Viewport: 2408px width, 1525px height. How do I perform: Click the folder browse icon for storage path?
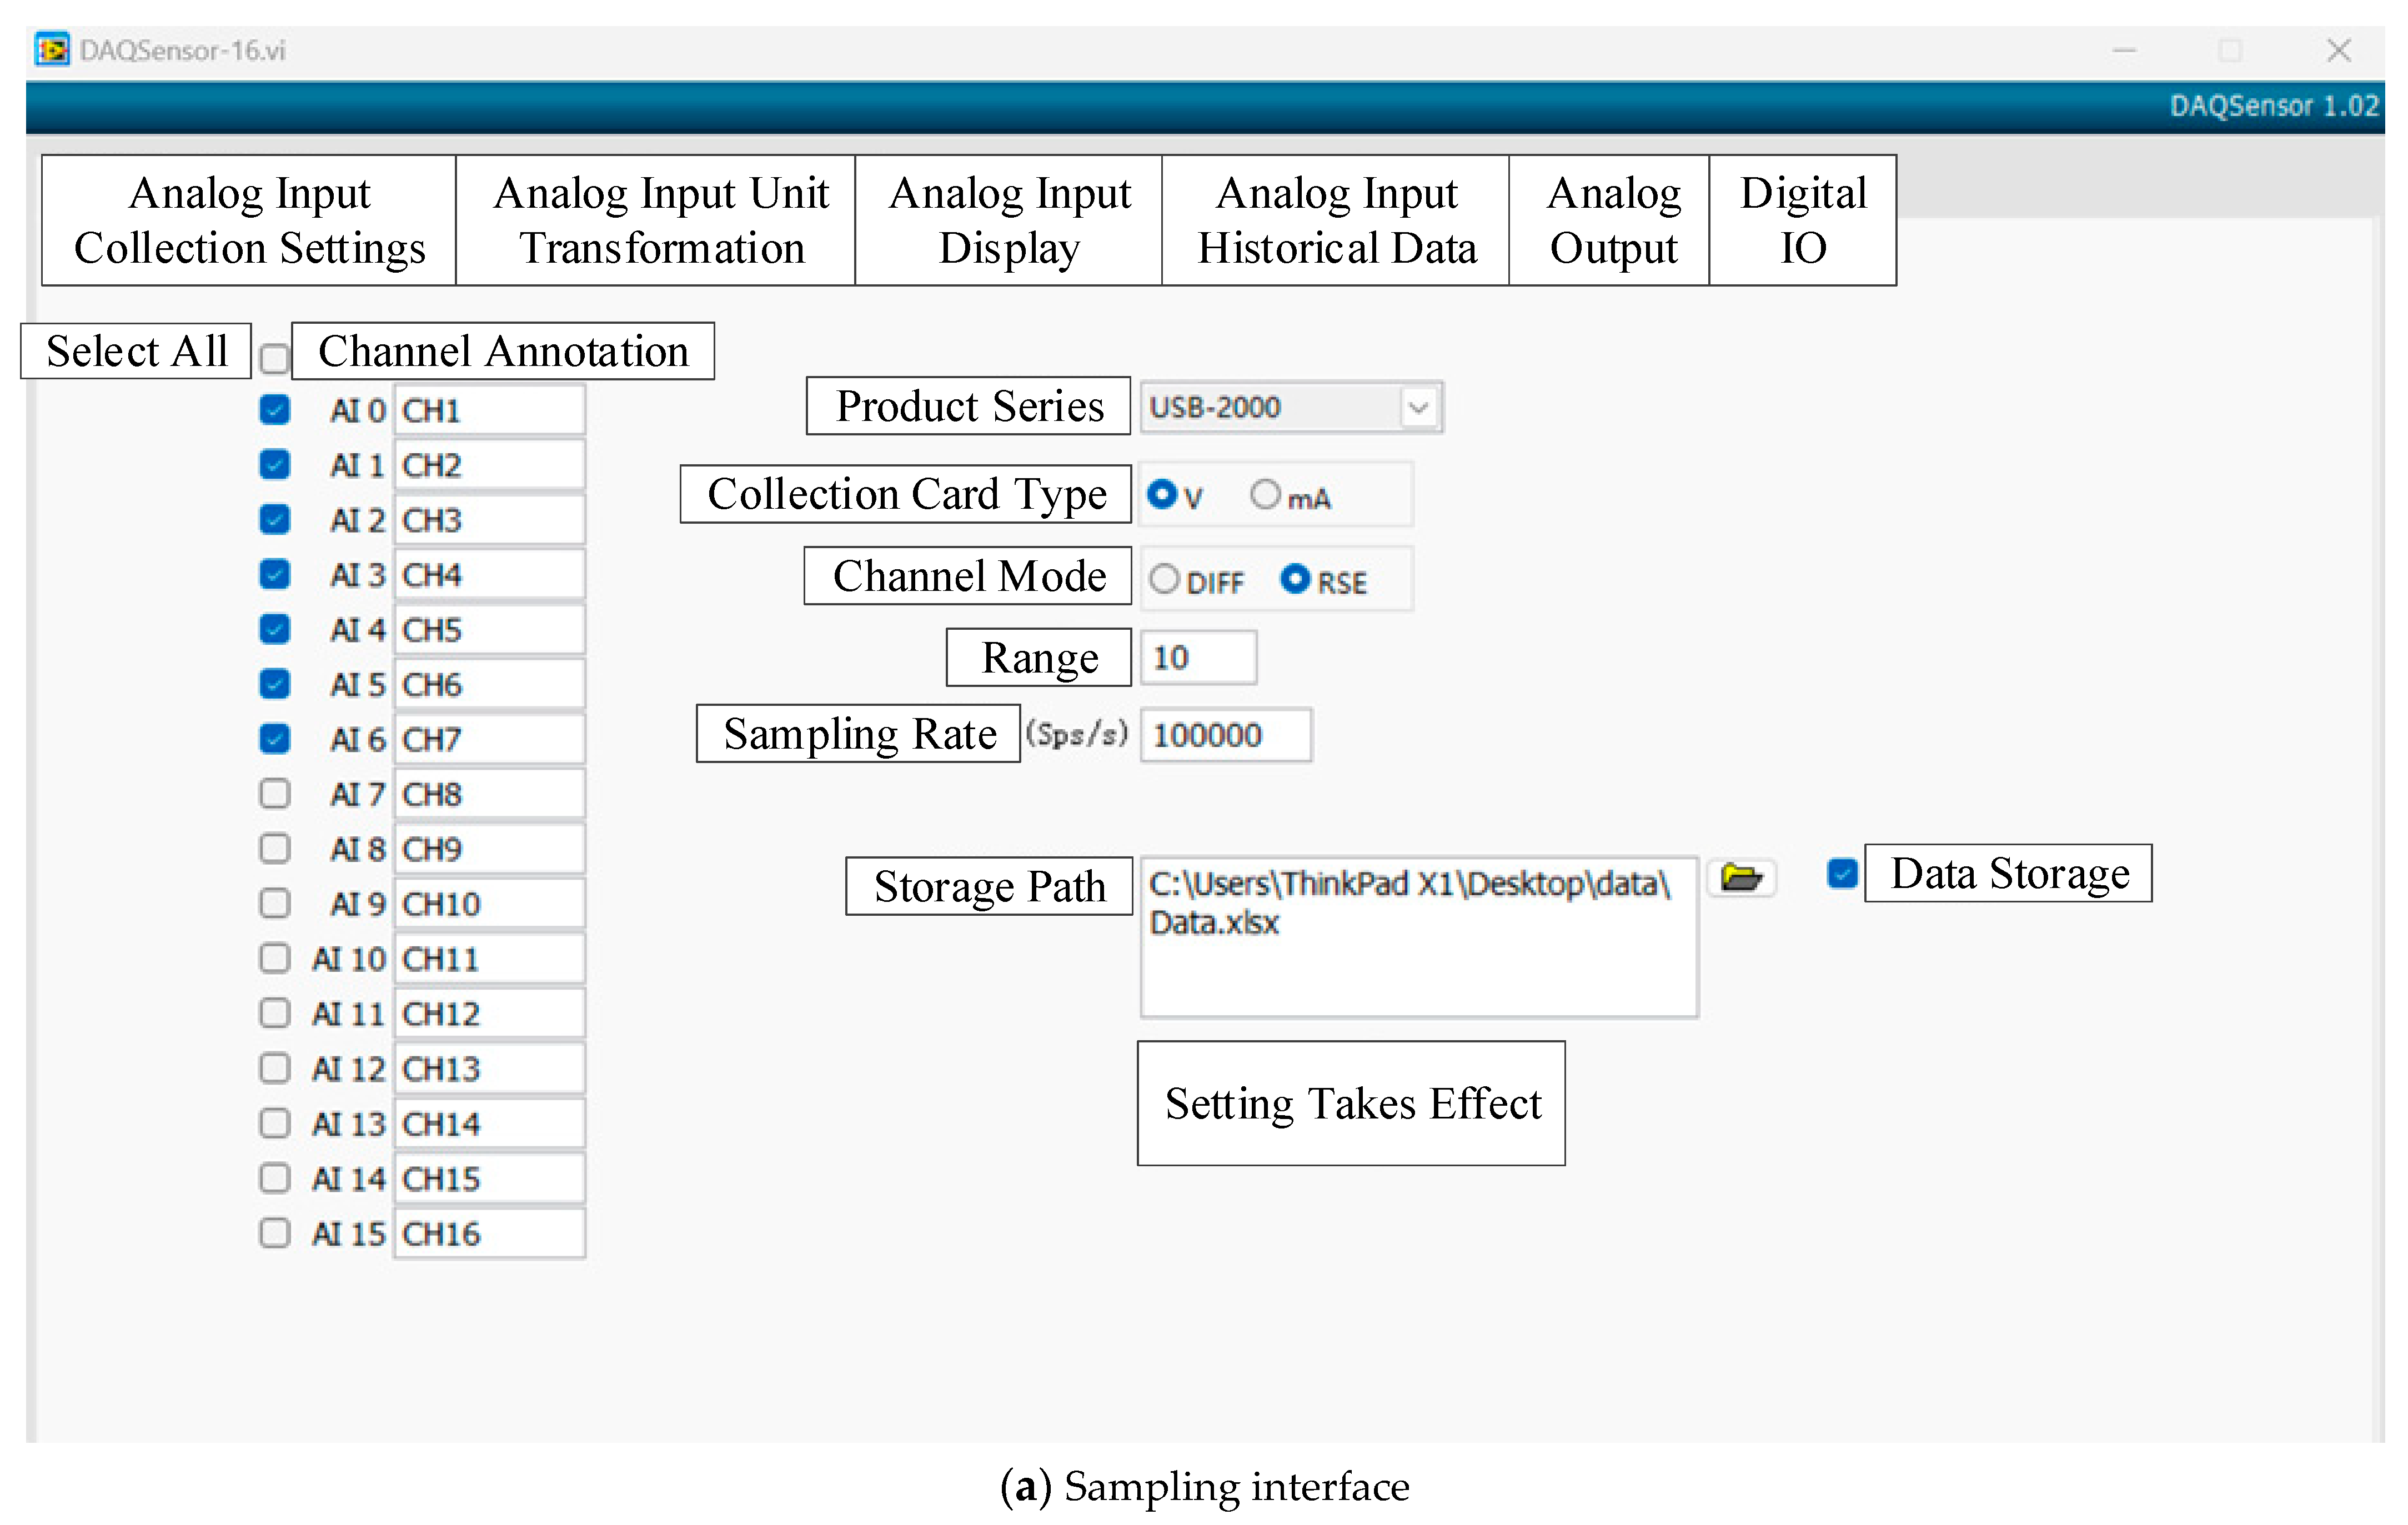(1740, 878)
